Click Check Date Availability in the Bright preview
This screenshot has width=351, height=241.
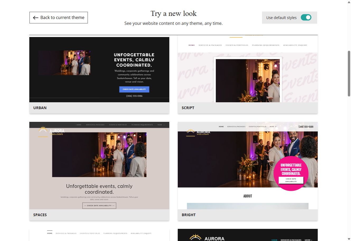[291, 180]
